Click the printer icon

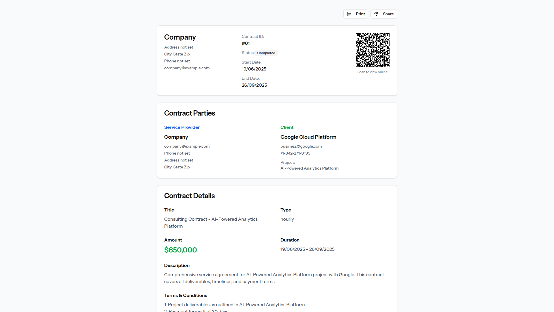pyautogui.click(x=349, y=14)
